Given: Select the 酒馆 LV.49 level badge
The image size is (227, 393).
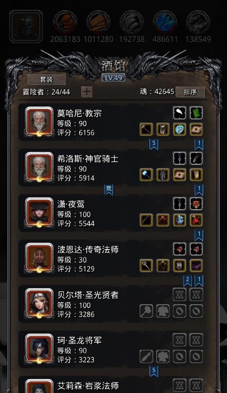Looking at the screenshot, I should 113,78.
